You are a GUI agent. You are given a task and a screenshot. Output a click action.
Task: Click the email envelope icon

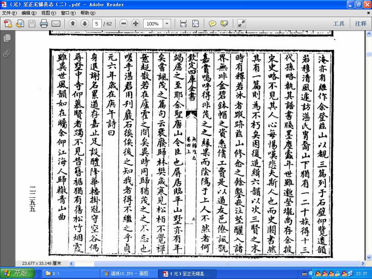click(x=56, y=24)
